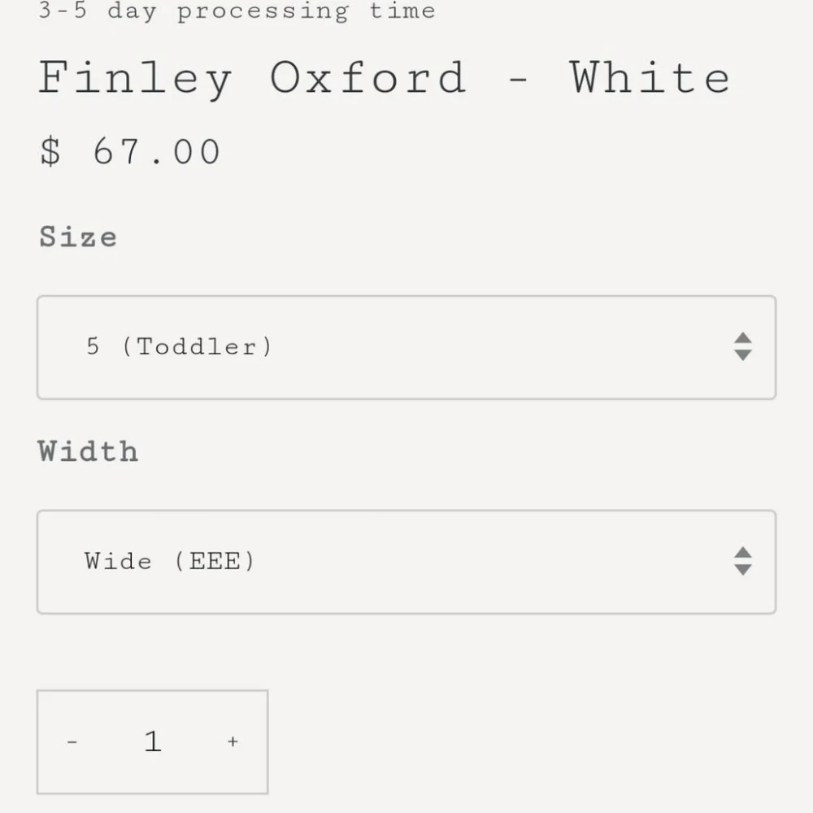
Task: Click the up-down chevron on Size selector
Action: tap(743, 347)
